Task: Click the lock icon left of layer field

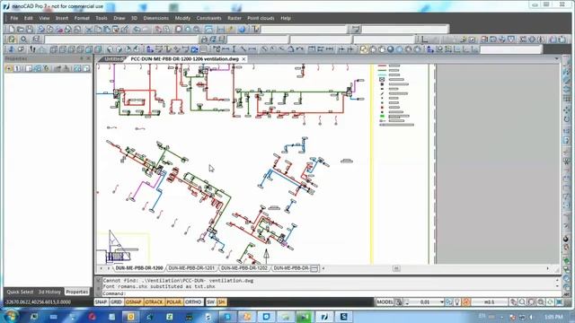Action: click(204, 39)
